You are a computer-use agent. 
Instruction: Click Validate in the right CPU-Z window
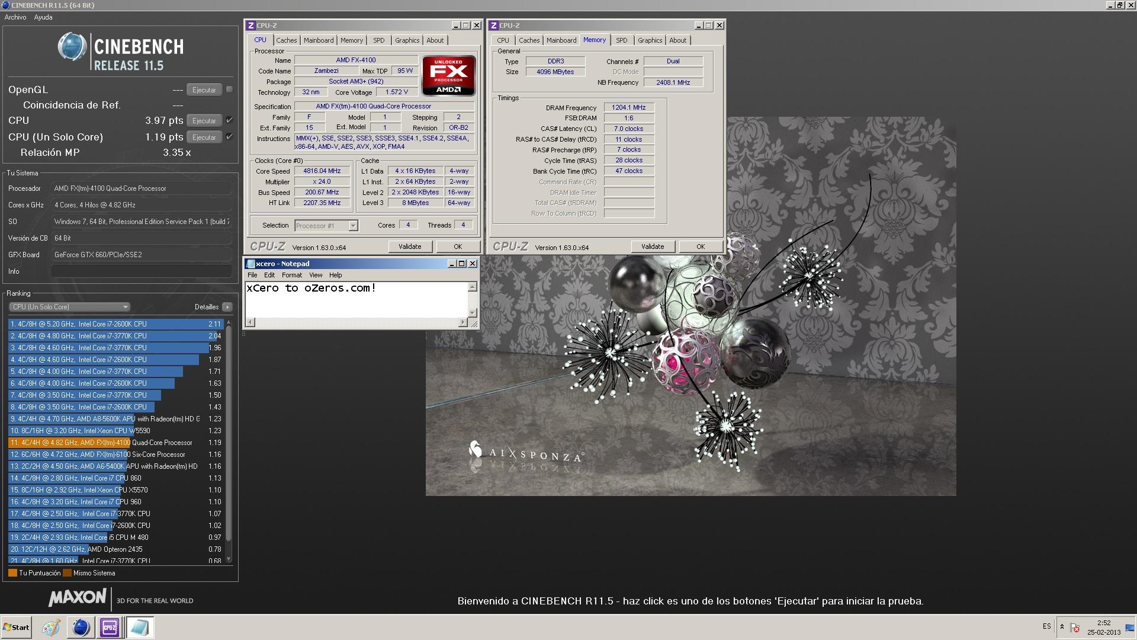(x=653, y=247)
